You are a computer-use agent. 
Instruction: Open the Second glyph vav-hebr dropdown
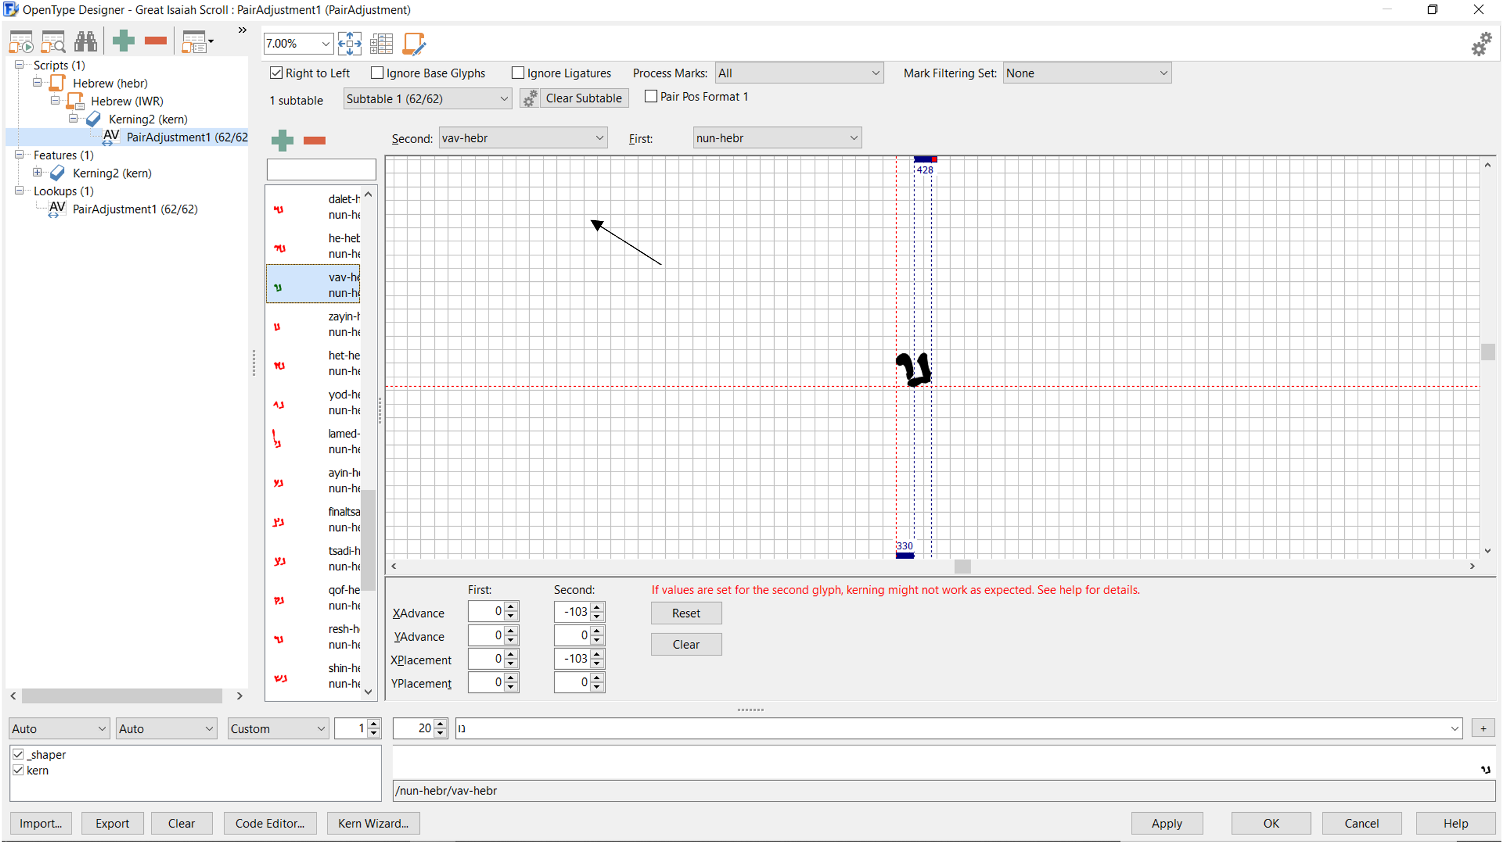[523, 138]
